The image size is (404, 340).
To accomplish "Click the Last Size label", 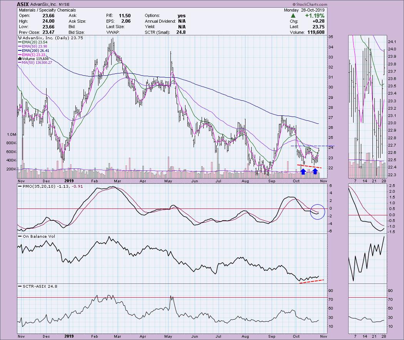I will 115,27.
